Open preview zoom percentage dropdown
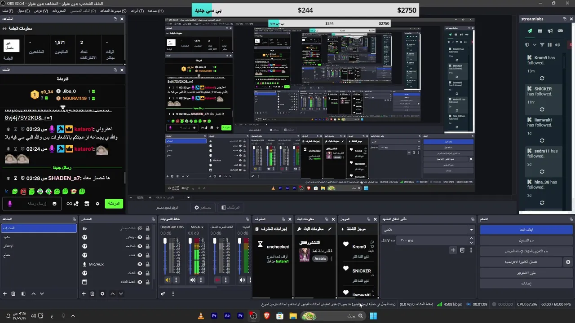 click(188, 197)
